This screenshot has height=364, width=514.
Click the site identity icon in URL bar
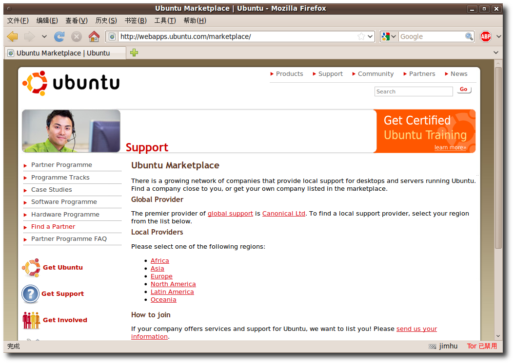pos(112,36)
